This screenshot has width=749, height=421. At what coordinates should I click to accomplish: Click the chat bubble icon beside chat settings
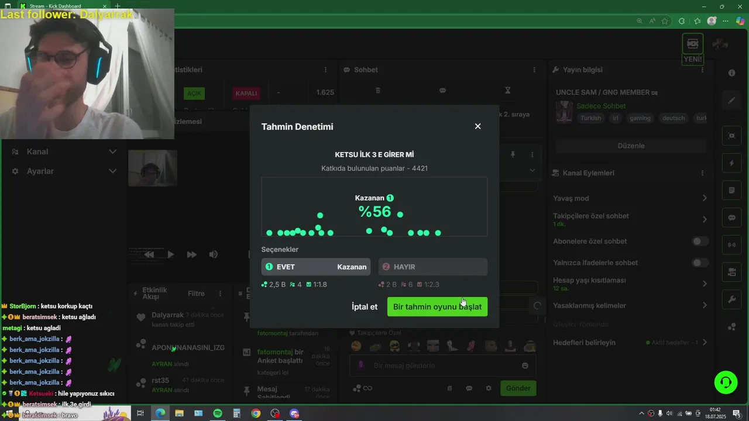(469, 388)
